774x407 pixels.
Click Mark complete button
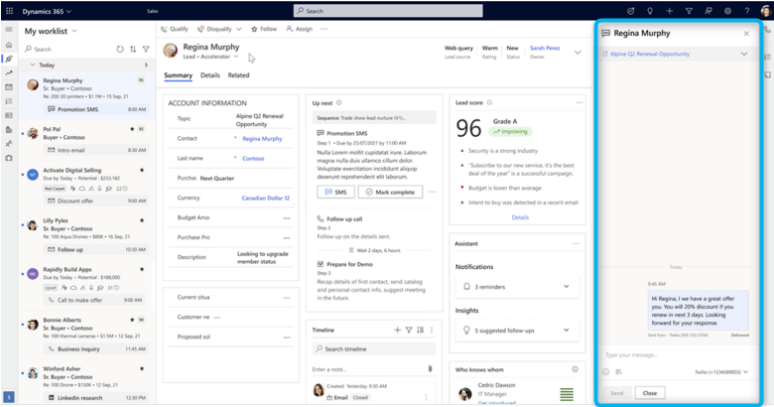(390, 192)
